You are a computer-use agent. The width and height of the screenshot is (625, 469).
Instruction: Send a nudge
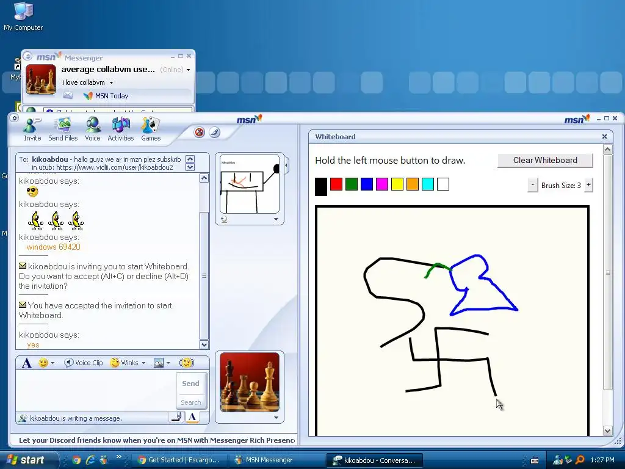click(187, 363)
